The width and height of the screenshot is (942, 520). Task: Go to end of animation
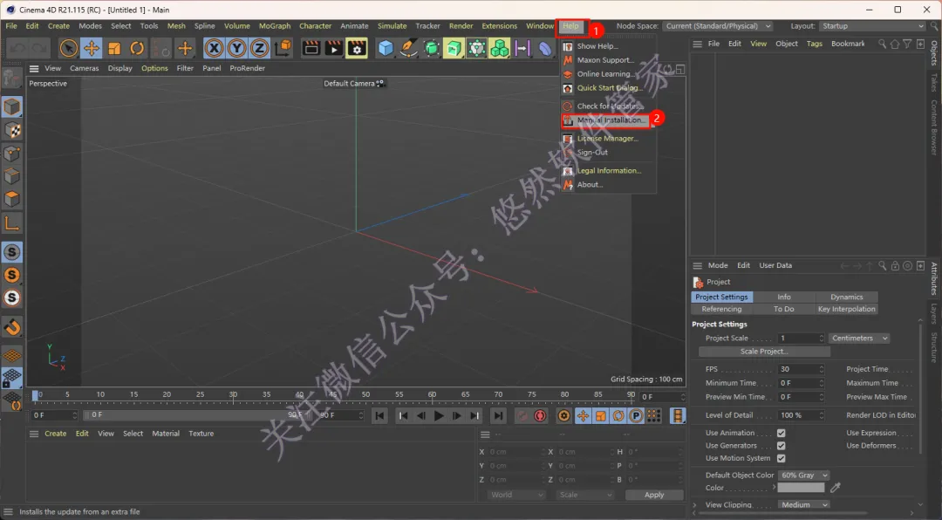(498, 415)
